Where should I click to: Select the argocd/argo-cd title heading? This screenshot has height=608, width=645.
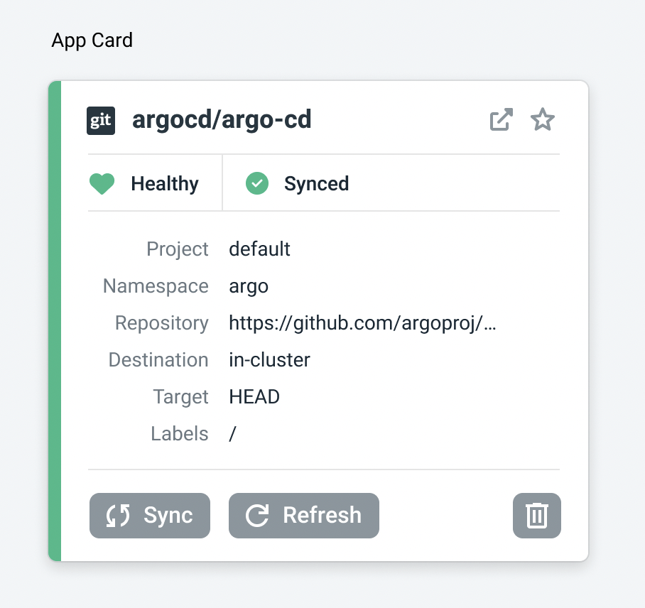coord(221,119)
